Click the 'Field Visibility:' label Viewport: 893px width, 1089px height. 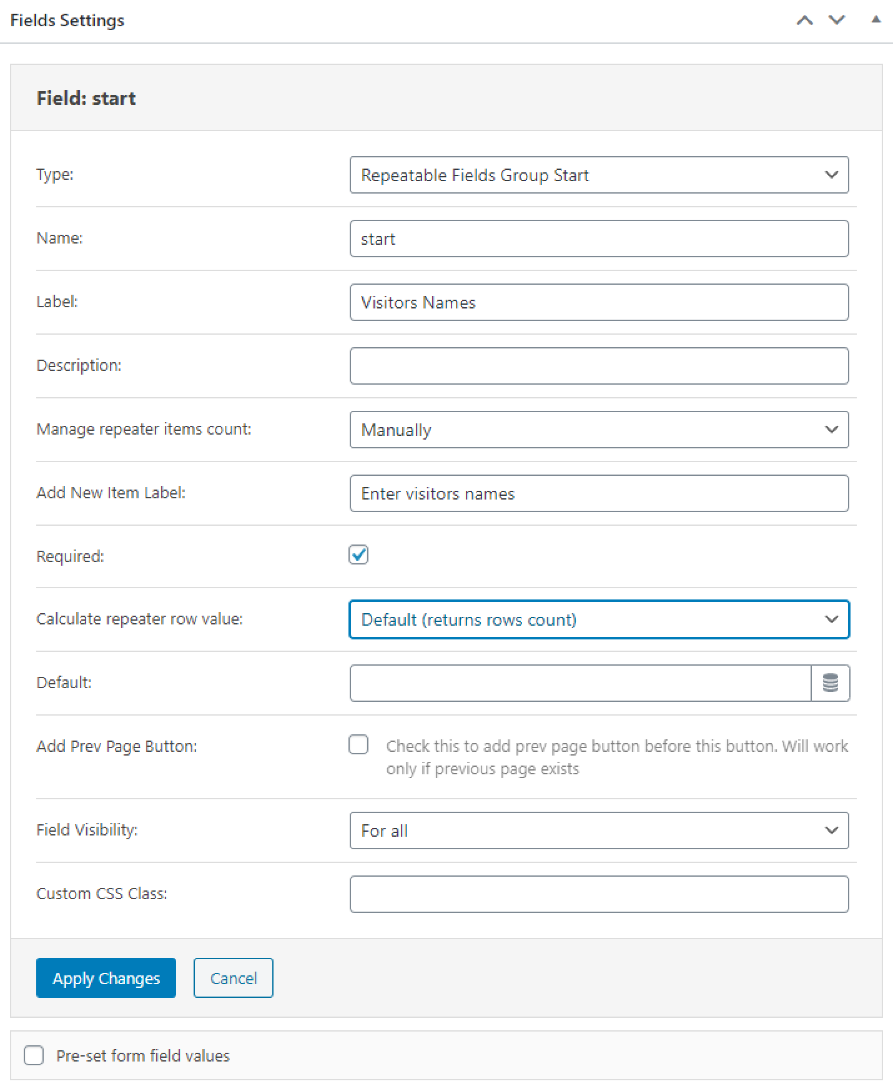(x=87, y=830)
